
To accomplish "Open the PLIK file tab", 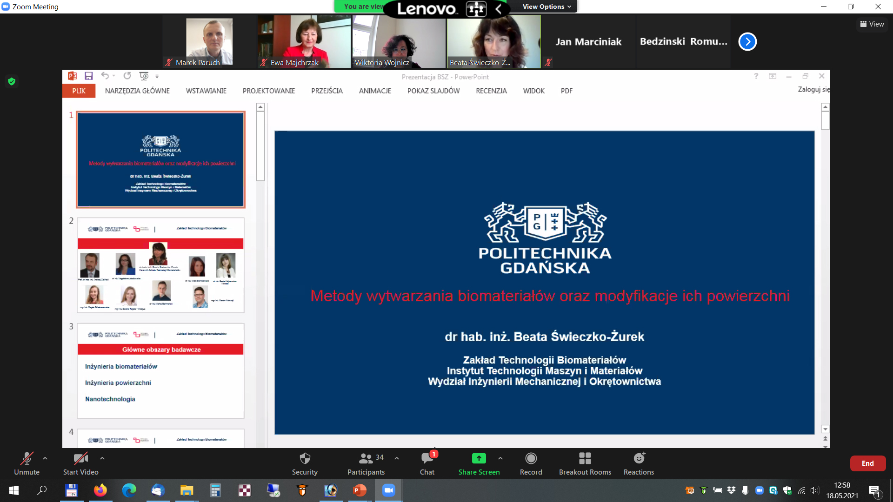I will (x=79, y=91).
